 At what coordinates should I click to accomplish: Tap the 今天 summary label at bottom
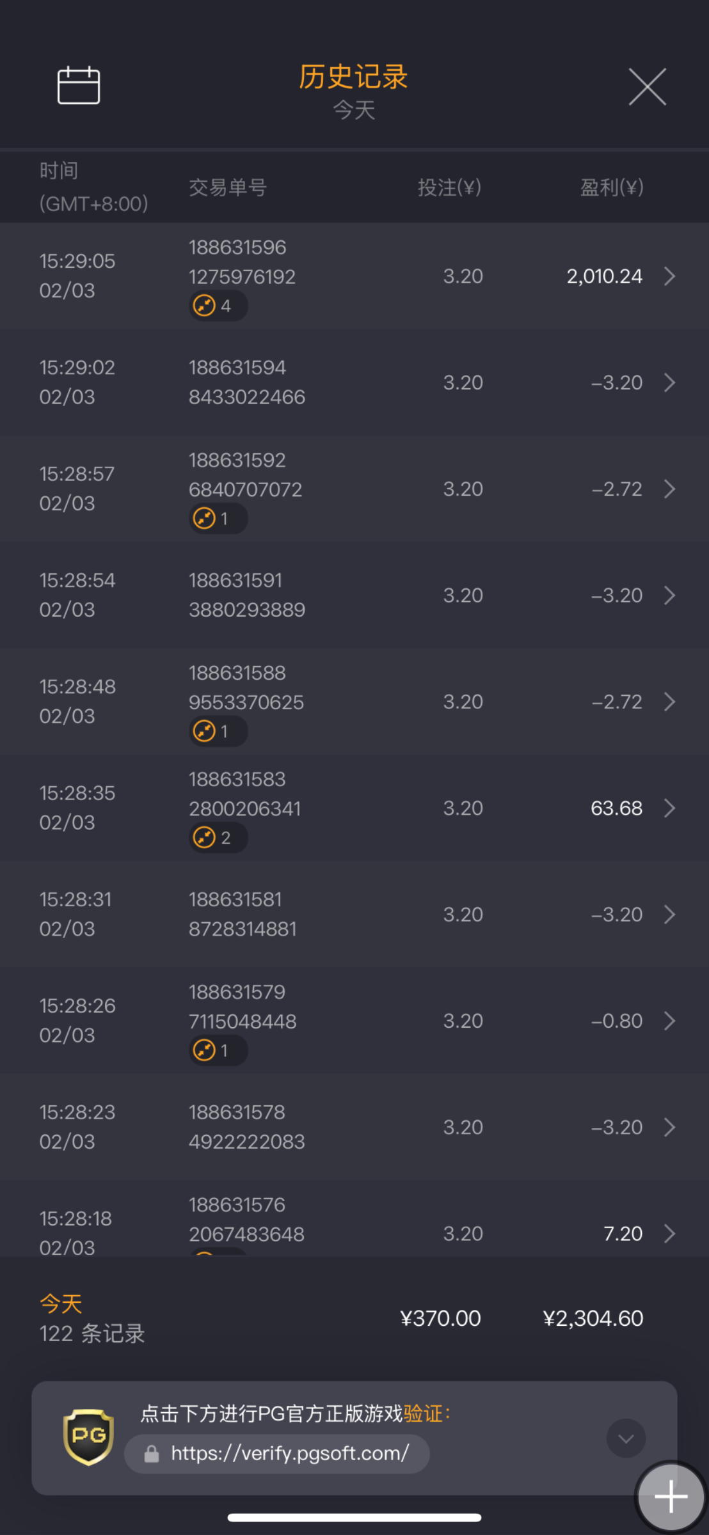click(61, 1303)
